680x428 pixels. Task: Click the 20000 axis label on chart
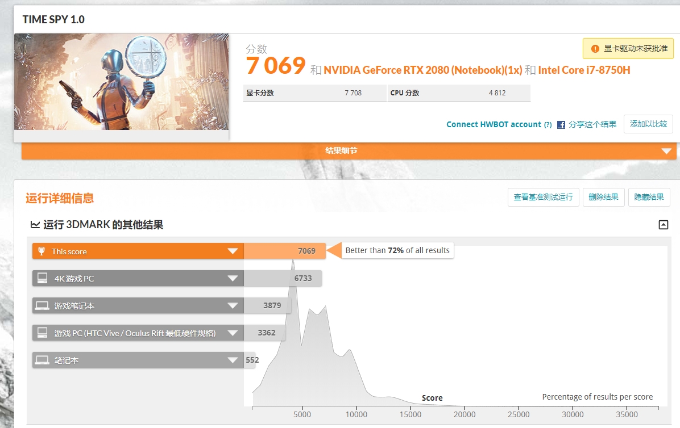click(x=465, y=414)
